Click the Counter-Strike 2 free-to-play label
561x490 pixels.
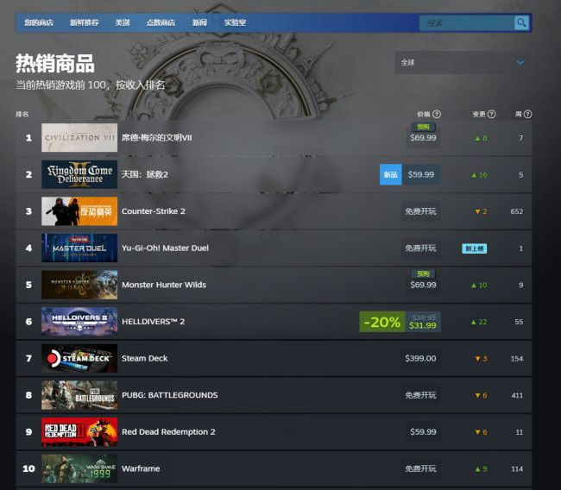421,211
